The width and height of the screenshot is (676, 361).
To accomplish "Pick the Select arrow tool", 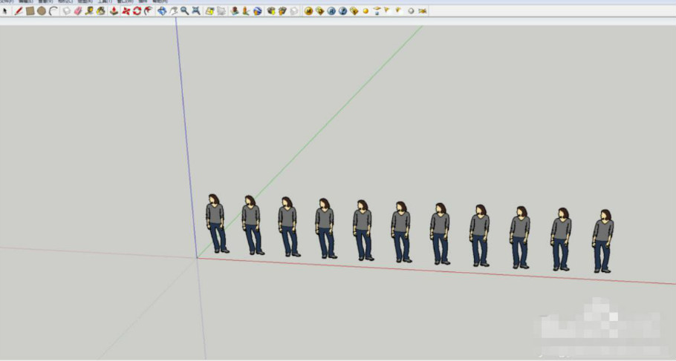I will pyautogui.click(x=5, y=11).
